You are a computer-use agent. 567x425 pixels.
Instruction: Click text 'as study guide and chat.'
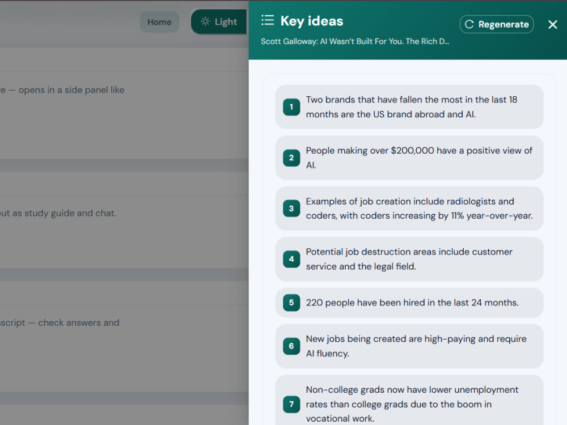(65, 213)
